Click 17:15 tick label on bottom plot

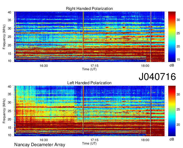click(x=94, y=140)
